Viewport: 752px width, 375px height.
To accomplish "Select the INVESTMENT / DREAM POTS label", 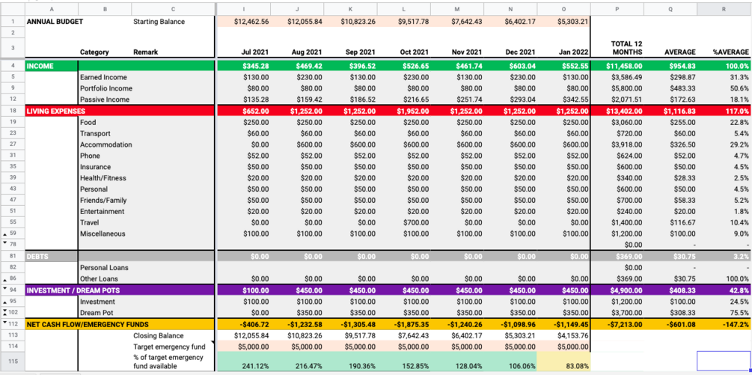I will 73,290.
